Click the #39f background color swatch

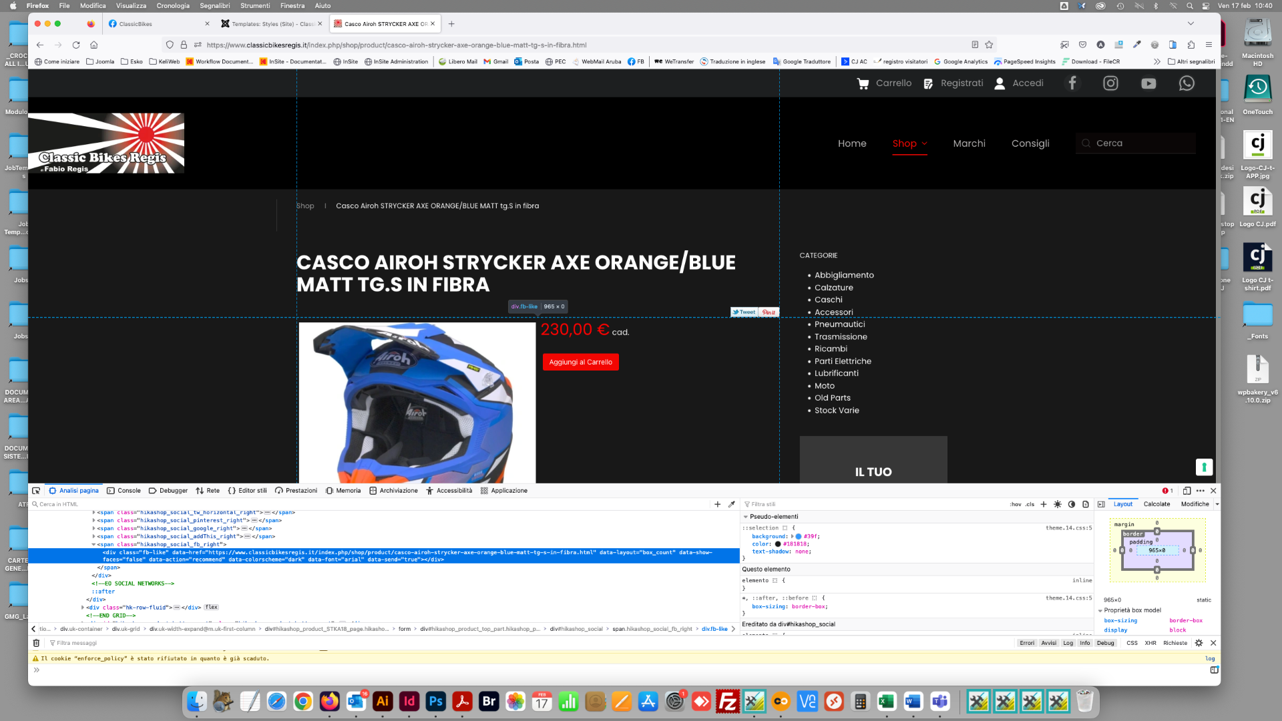(799, 536)
